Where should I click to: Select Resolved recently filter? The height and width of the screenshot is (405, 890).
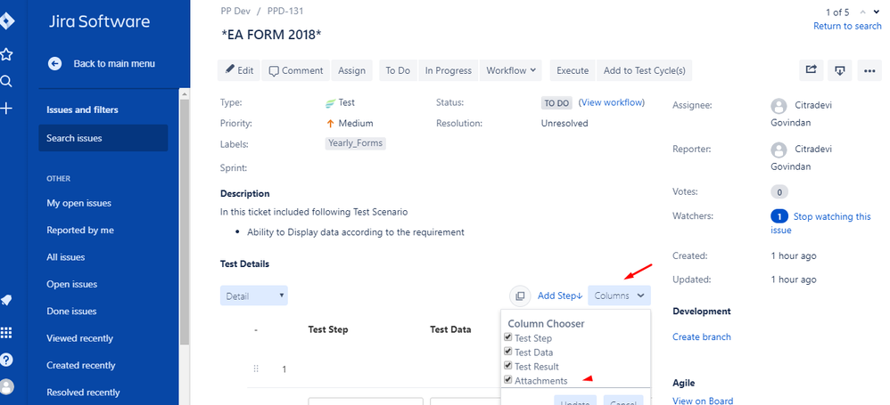pyautogui.click(x=84, y=393)
